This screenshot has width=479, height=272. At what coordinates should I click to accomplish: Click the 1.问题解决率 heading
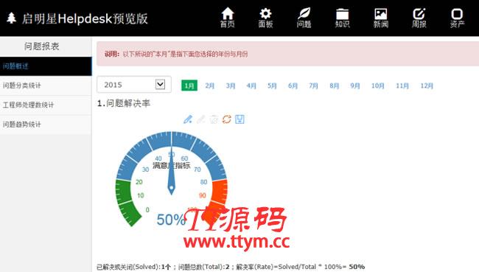pos(124,103)
